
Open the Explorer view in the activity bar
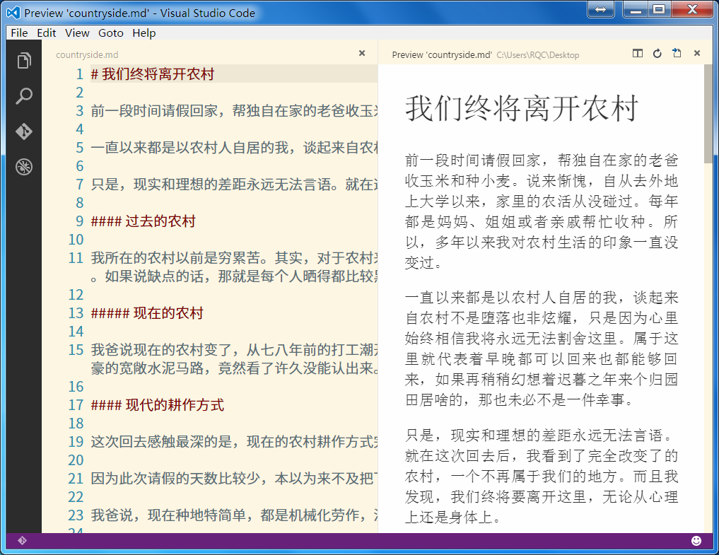[x=23, y=61]
